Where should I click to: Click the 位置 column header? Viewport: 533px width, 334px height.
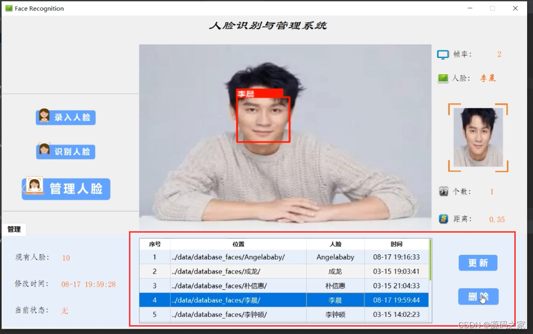point(238,243)
